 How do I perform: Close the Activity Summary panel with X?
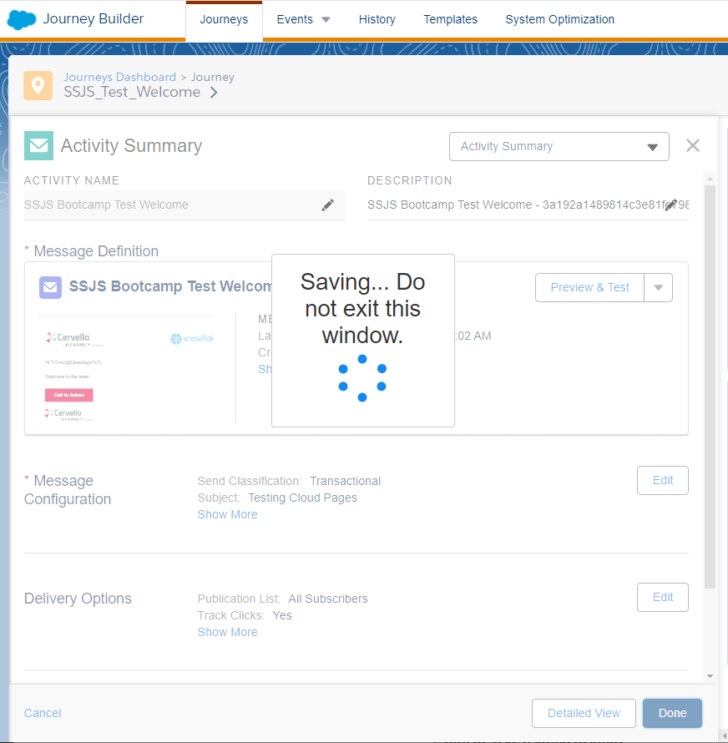pyautogui.click(x=693, y=146)
